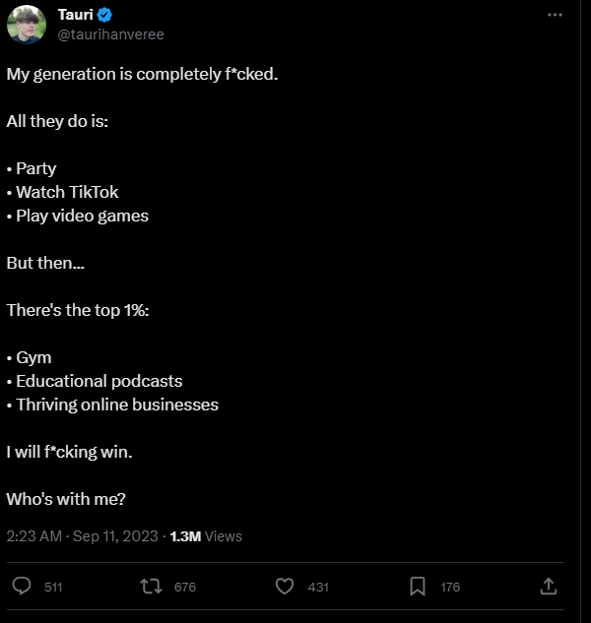The image size is (591, 623).
Task: Click the 511 replies count
Action: pyautogui.click(x=53, y=587)
